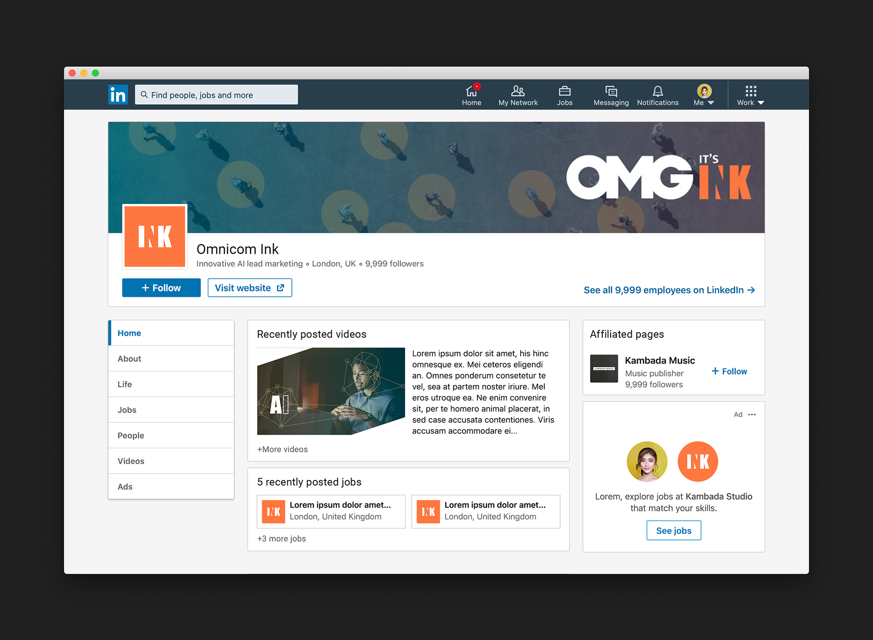Click the '5 recently posted jobs' heading
The width and height of the screenshot is (873, 640).
(x=309, y=482)
